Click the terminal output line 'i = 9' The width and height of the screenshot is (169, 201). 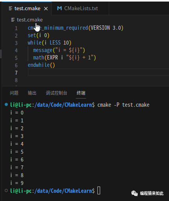17,183
